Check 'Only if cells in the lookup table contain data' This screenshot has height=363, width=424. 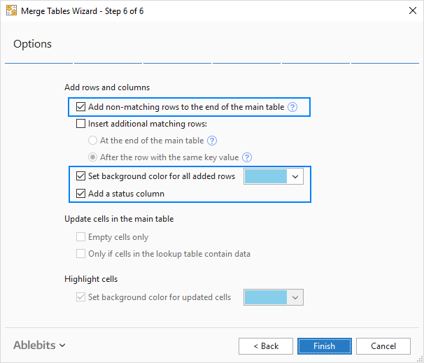coord(81,254)
